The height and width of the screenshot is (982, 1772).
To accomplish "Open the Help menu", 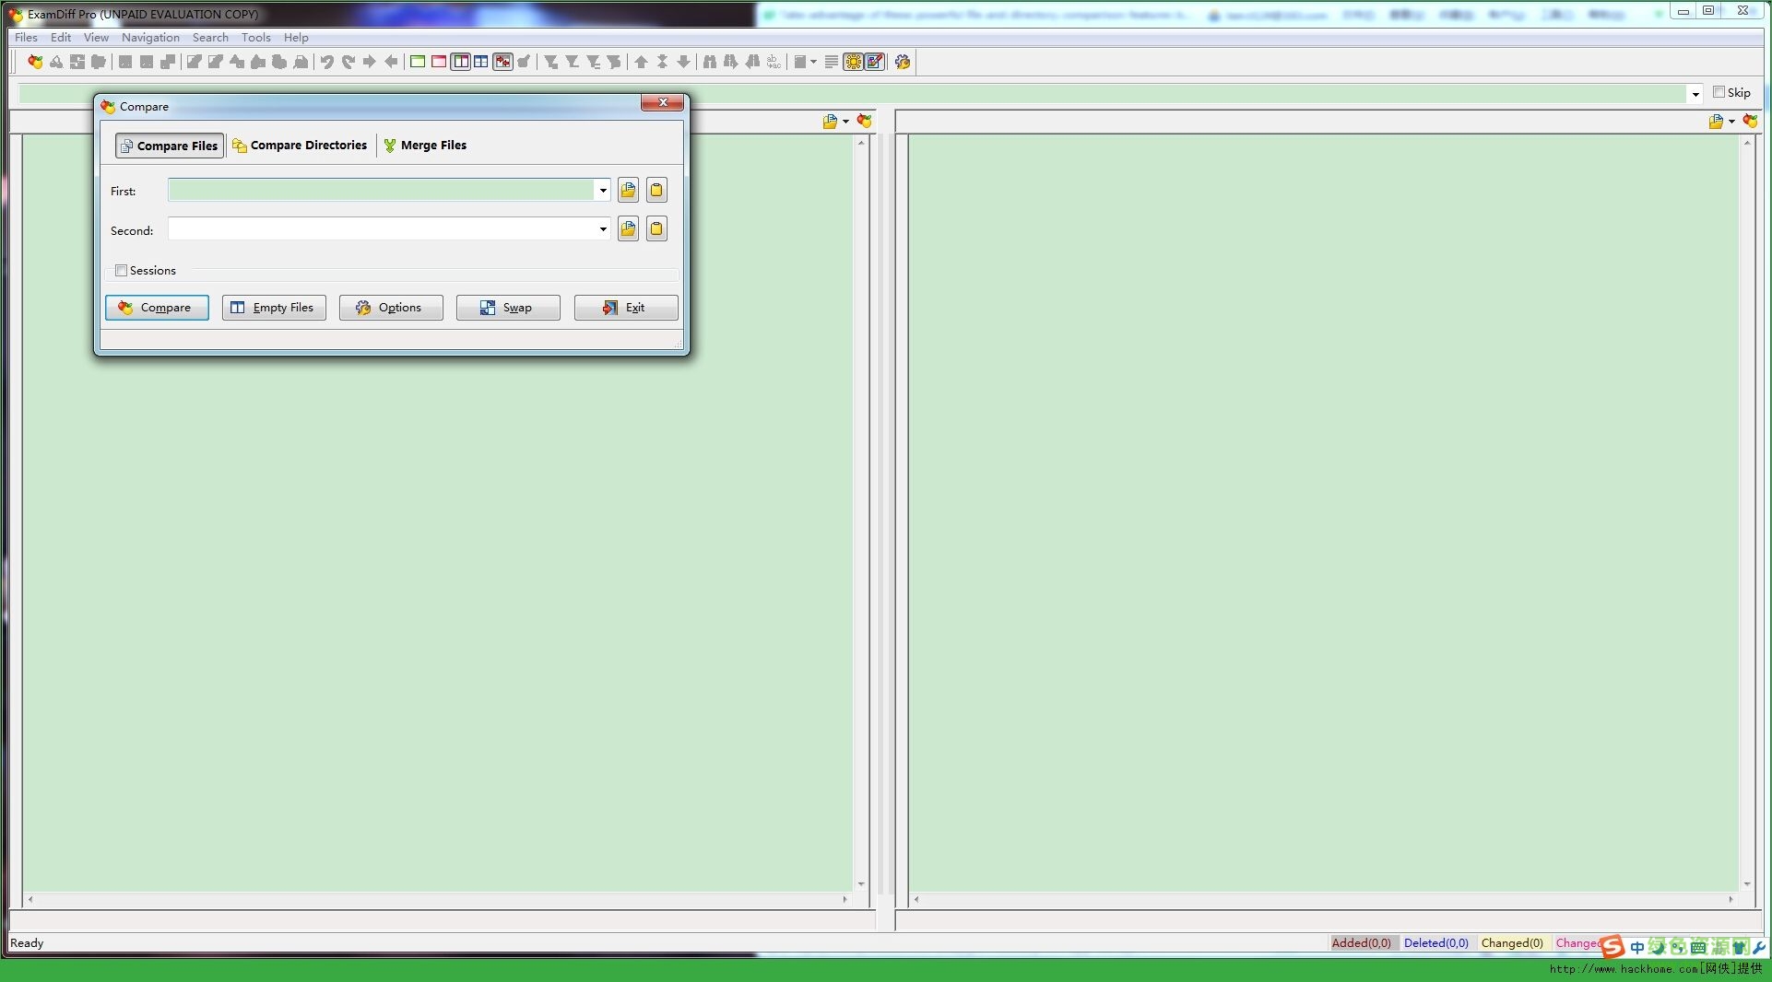I will (x=296, y=38).
